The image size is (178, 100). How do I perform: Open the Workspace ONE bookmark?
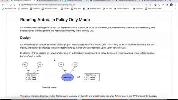[9, 9]
